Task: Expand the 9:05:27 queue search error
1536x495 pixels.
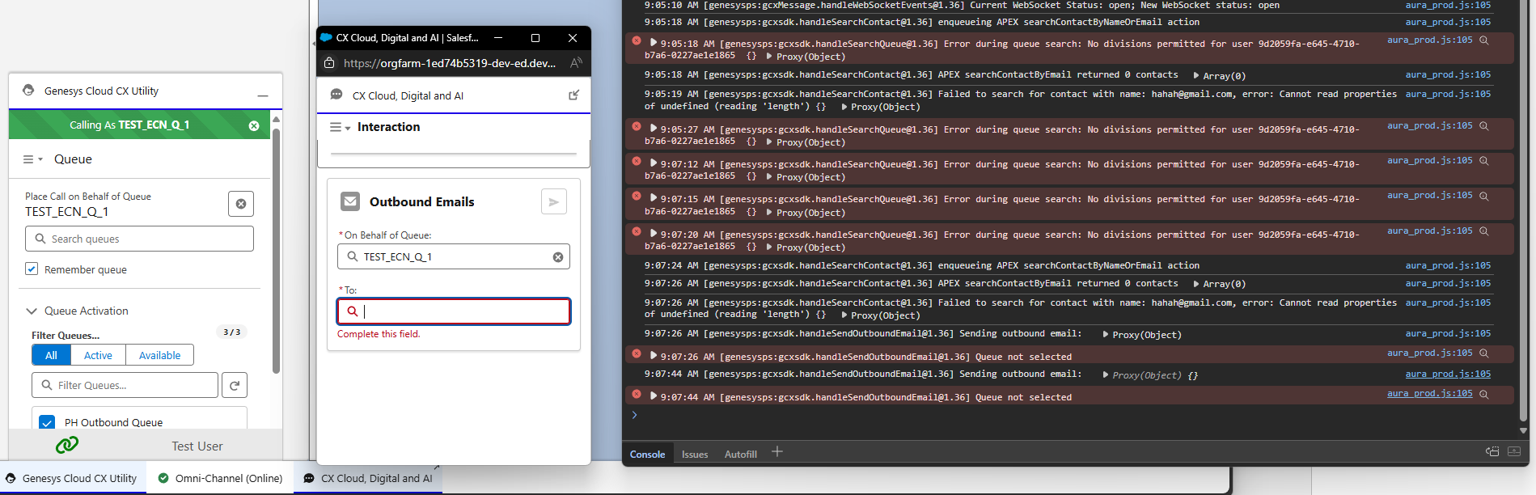Action: [x=654, y=129]
